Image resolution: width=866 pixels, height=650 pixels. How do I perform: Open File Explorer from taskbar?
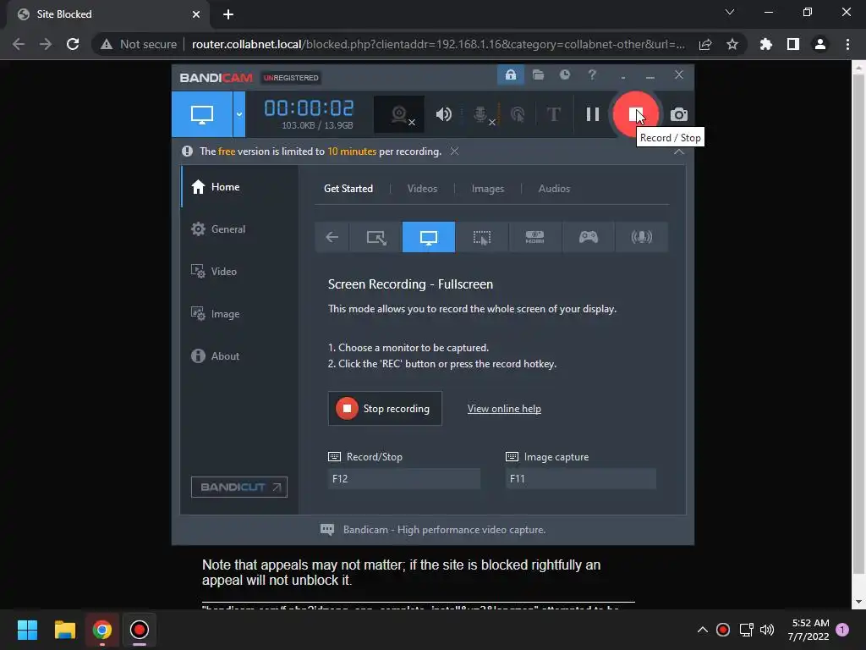click(64, 630)
